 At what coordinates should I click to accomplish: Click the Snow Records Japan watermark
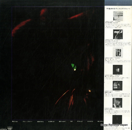pyautogui.click(x=114, y=125)
